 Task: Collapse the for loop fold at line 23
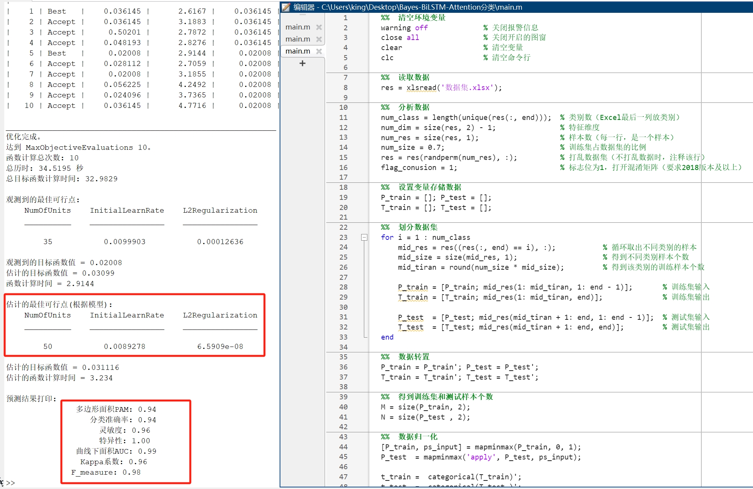pyautogui.click(x=364, y=237)
